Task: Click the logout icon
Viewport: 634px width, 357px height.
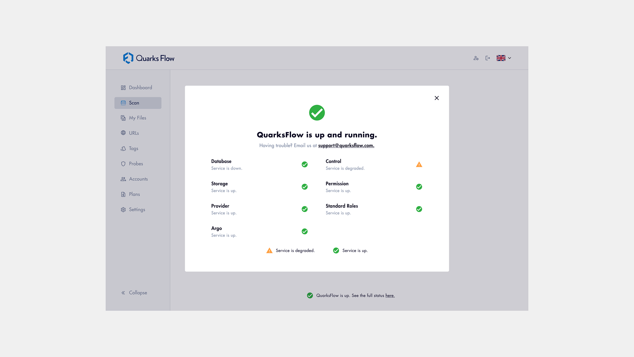Action: 488,58
